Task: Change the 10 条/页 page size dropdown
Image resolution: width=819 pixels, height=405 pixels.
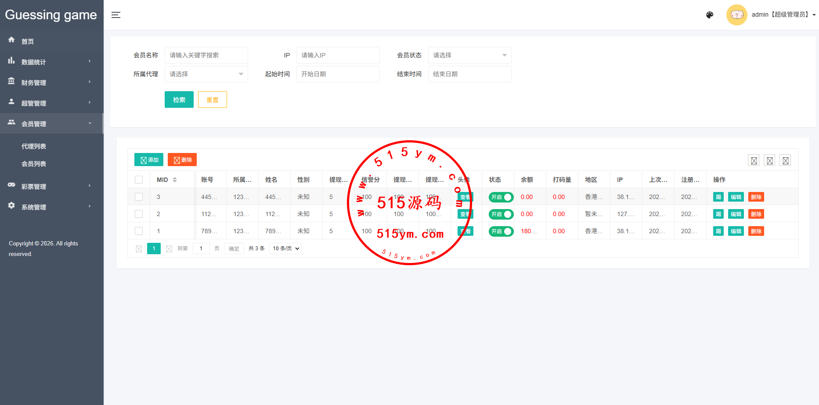Action: [285, 249]
